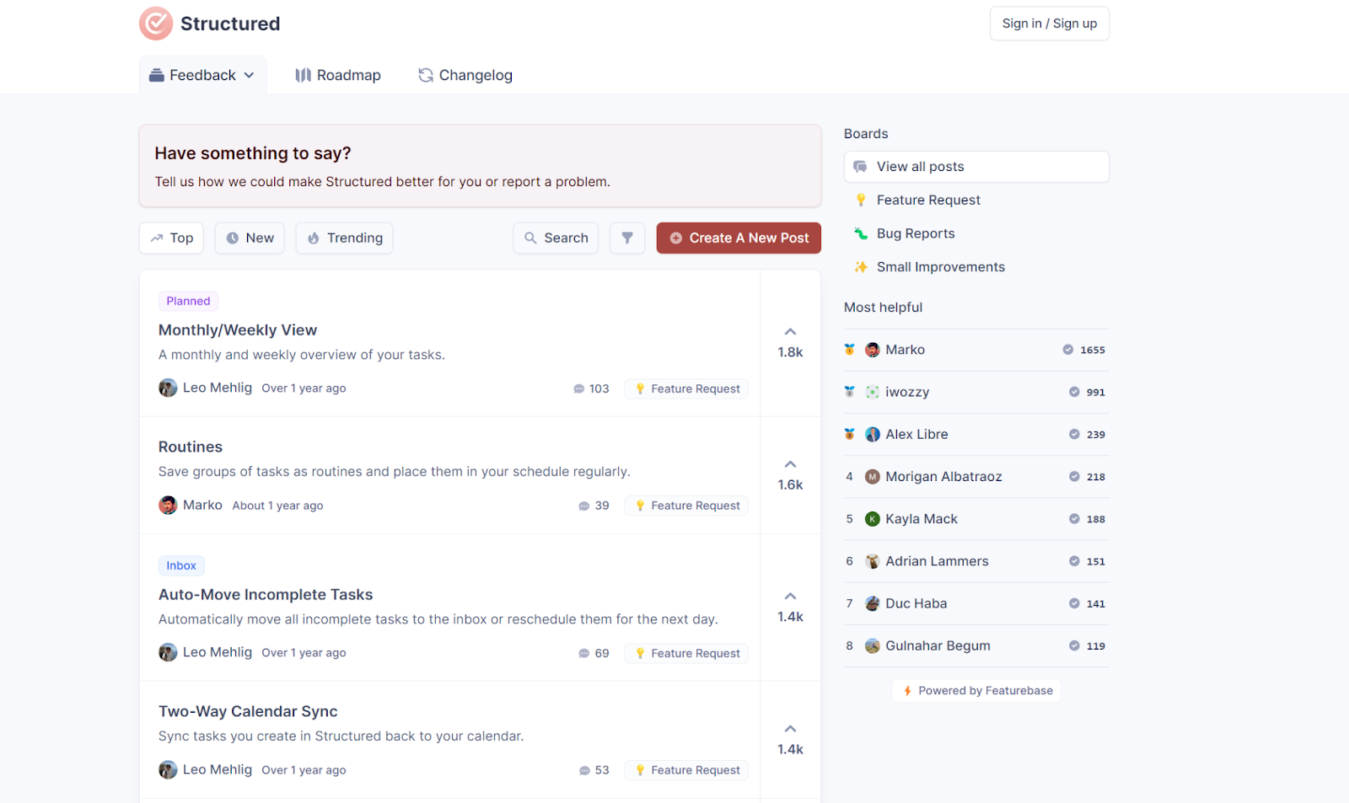Open the Search posts field

point(556,238)
